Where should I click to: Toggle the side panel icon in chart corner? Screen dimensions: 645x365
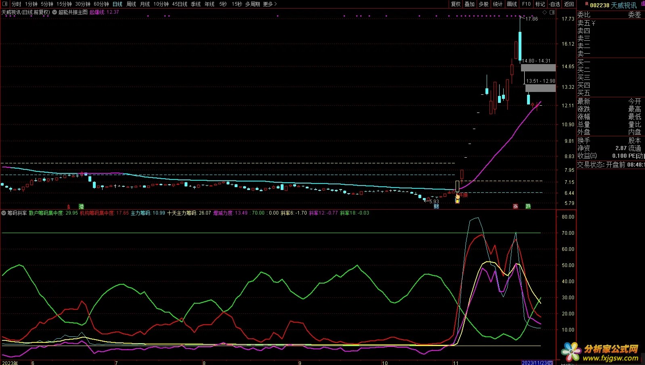552,12
